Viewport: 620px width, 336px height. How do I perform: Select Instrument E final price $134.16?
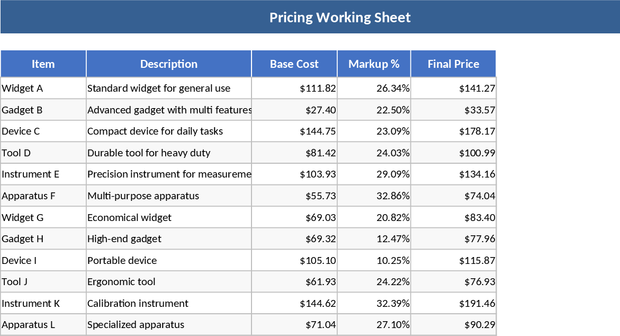click(453, 174)
